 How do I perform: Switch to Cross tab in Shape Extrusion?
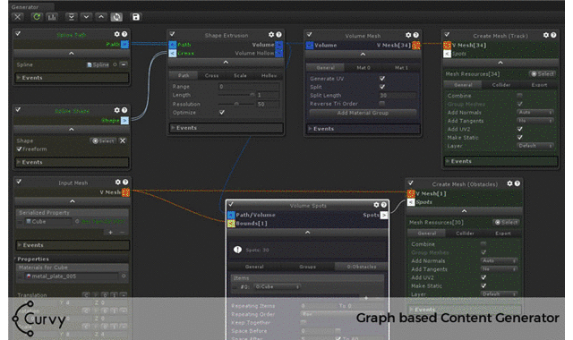(211, 75)
